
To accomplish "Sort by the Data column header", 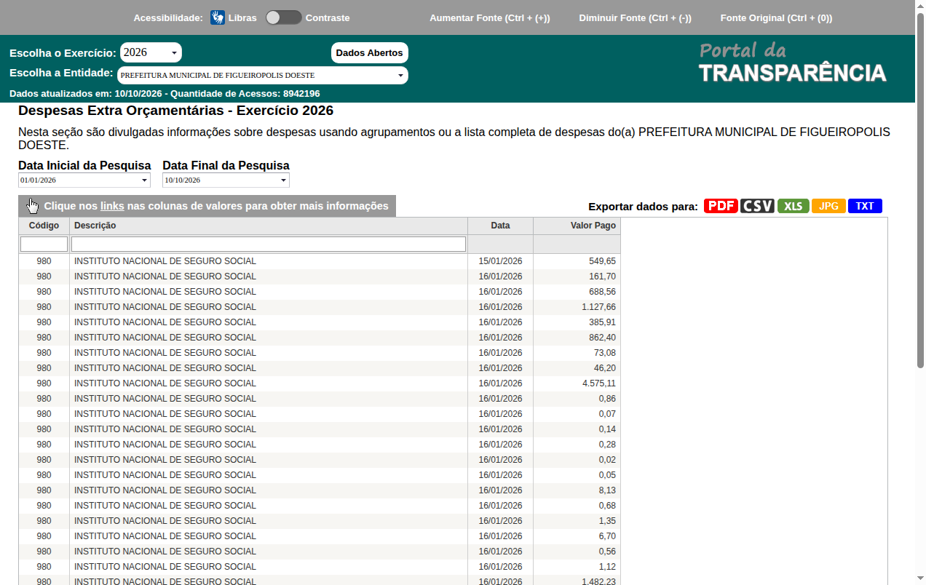I will tap(500, 226).
